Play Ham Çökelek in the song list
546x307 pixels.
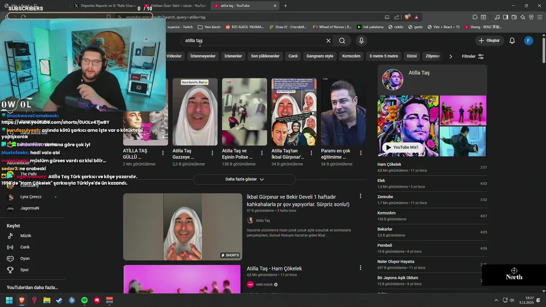pyautogui.click(x=432, y=167)
